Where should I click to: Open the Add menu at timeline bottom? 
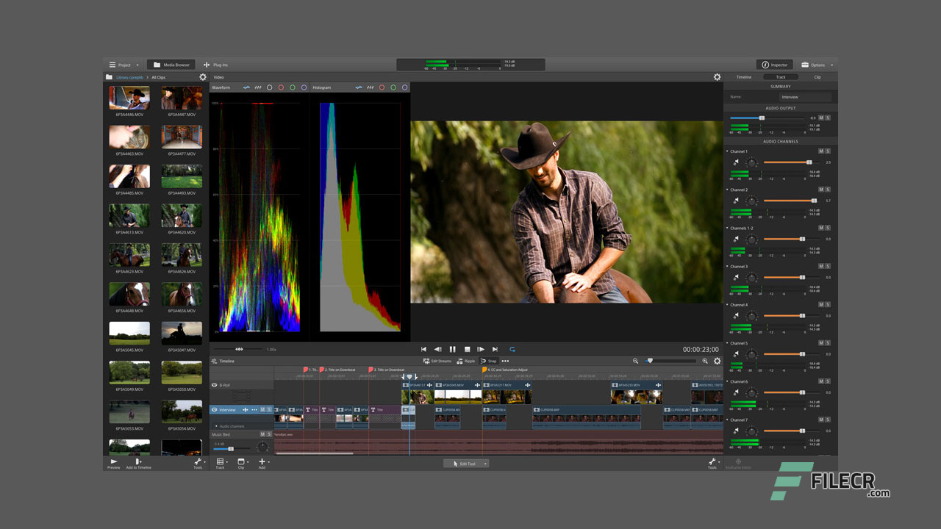[x=262, y=464]
